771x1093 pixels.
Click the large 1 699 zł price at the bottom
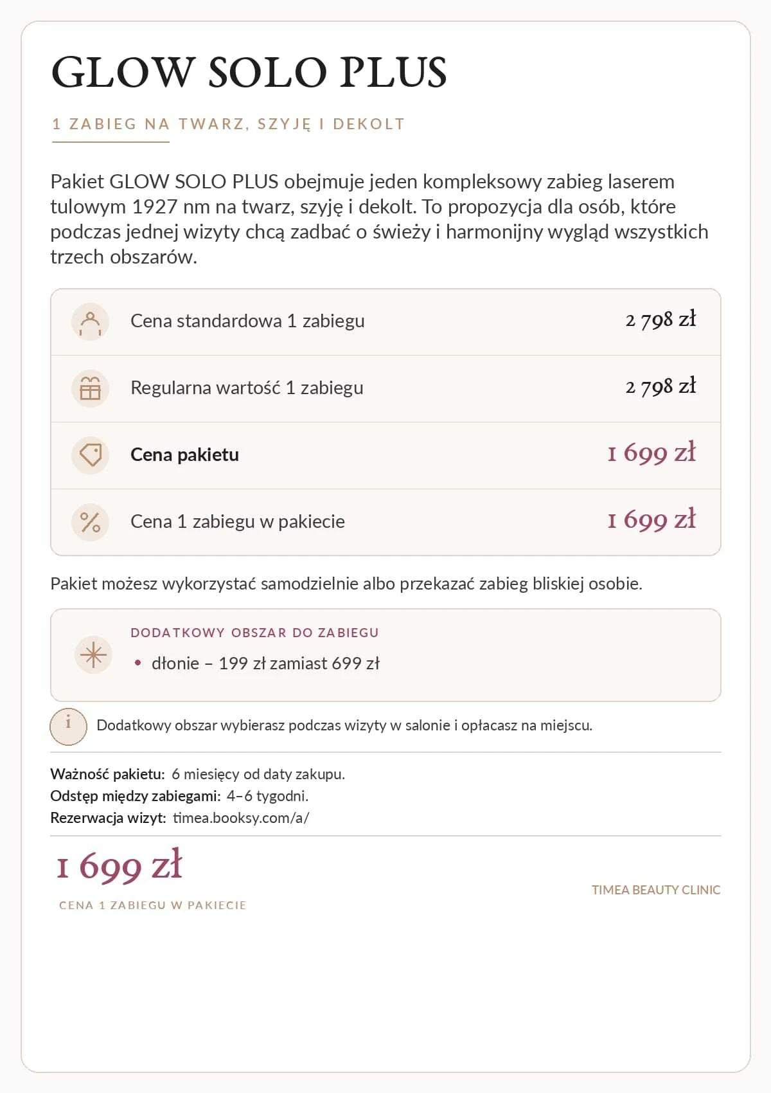[120, 865]
